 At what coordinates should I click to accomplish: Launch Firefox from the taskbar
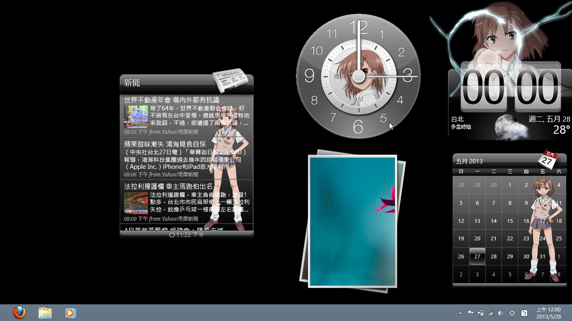(x=19, y=313)
